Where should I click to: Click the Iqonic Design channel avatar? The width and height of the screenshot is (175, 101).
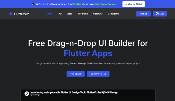[27, 94]
